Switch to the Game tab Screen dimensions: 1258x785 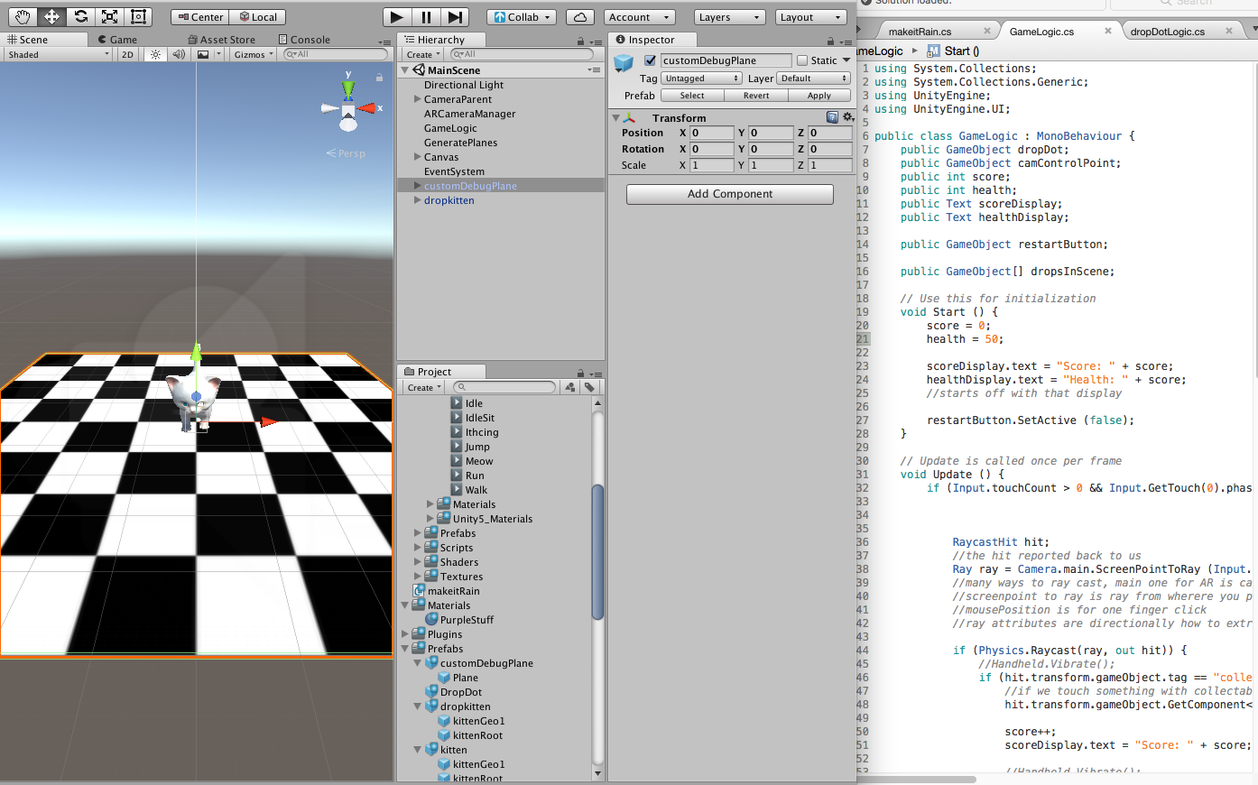[117, 40]
